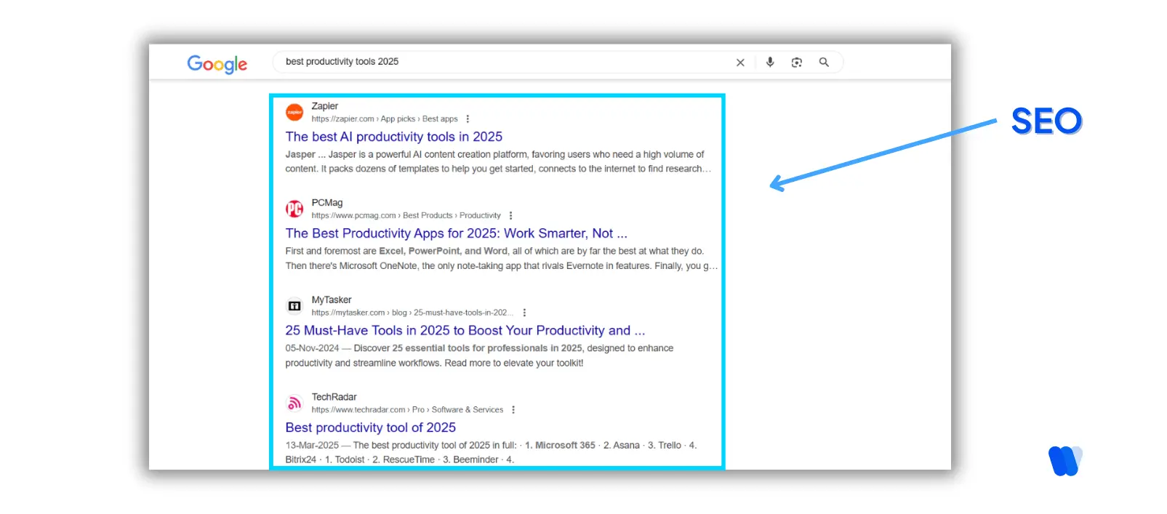Open 'The best AI productivity tools in 2025'
1167x514 pixels.
tap(394, 137)
